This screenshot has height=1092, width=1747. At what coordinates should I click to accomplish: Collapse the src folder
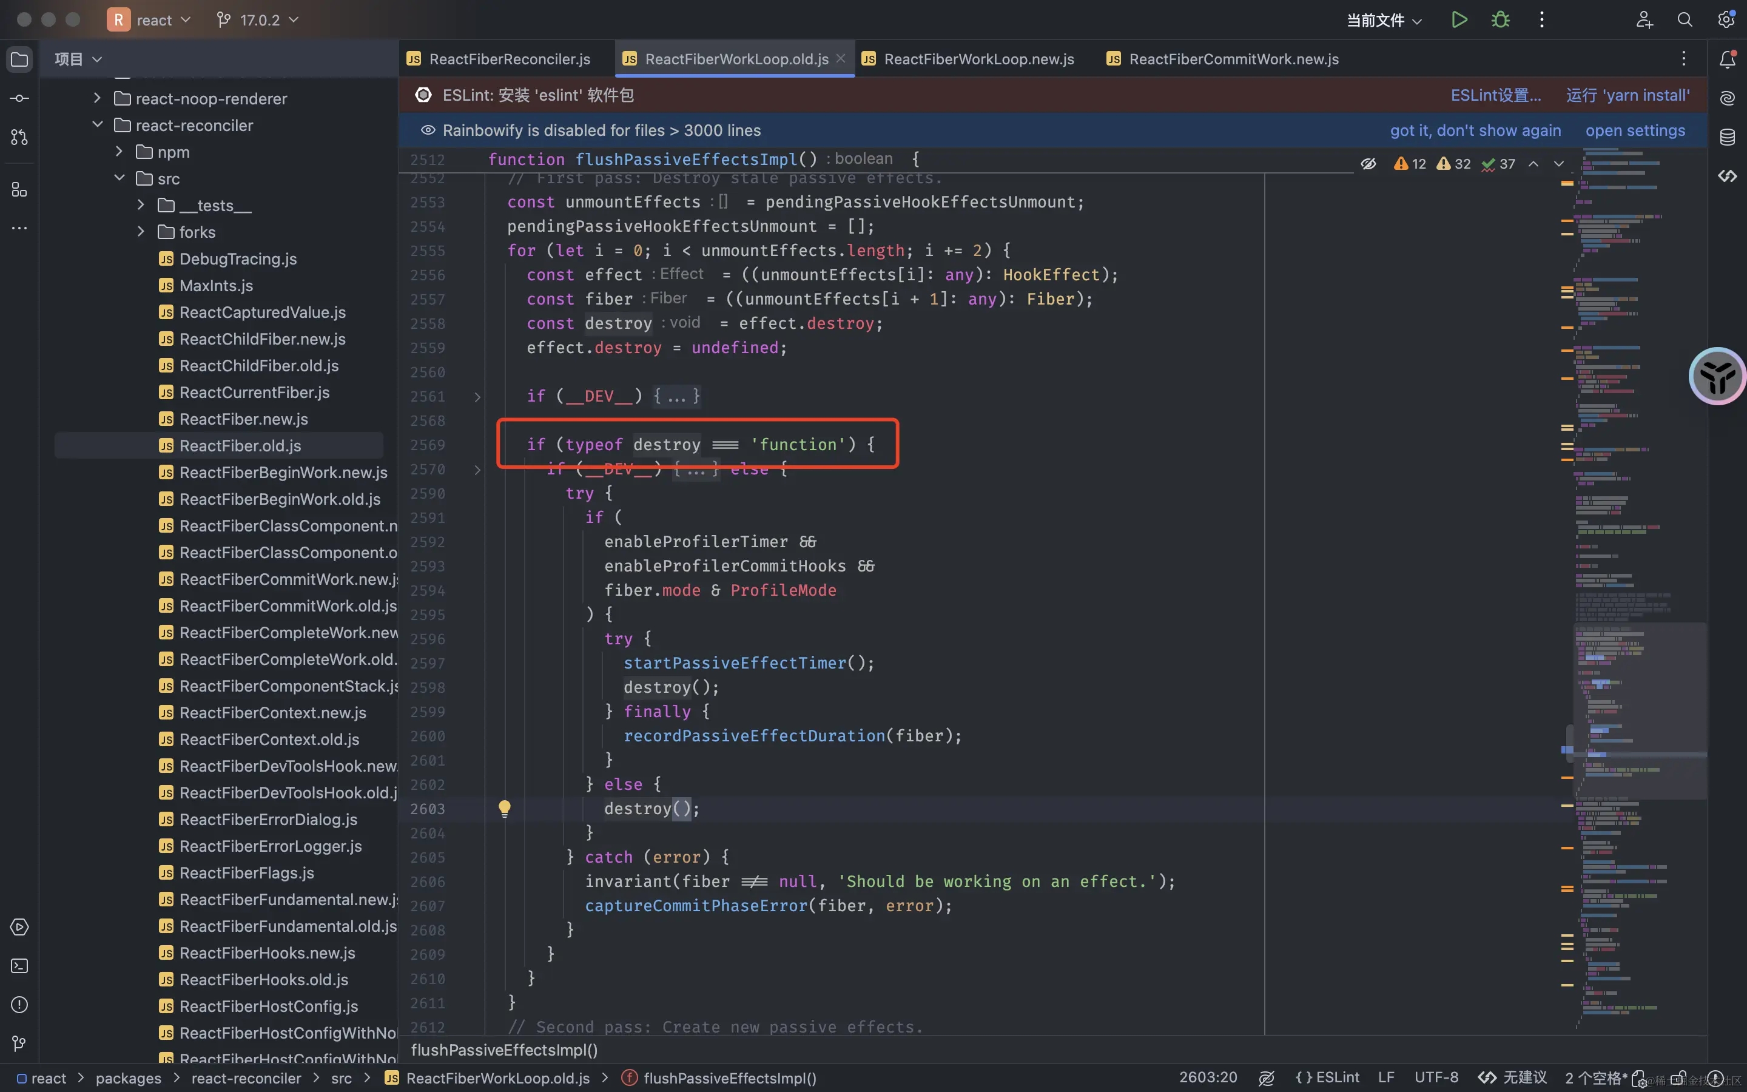pos(119,178)
